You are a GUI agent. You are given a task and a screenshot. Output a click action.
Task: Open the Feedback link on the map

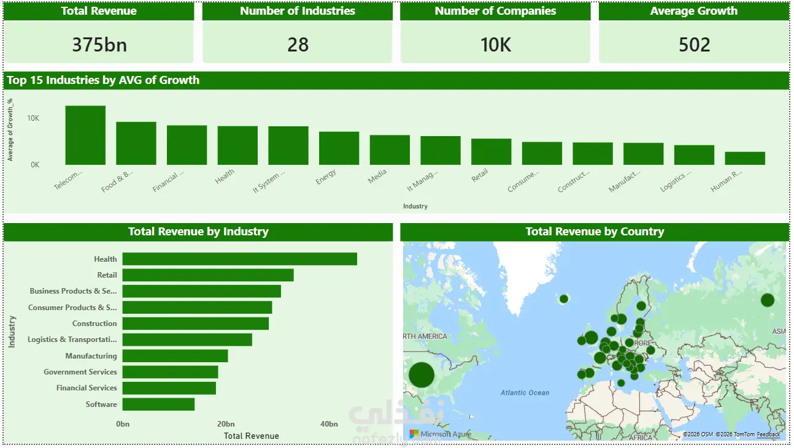coord(769,435)
